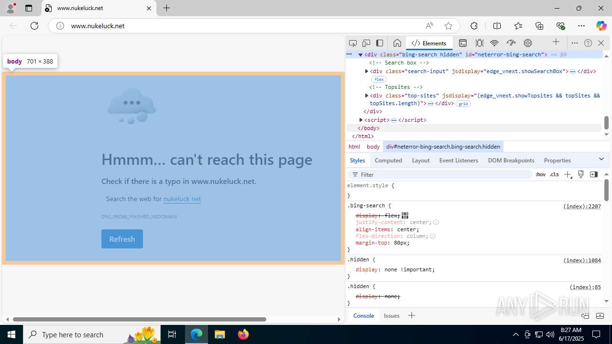Select the Elements tab
This screenshot has width=612, height=344.
point(429,43)
